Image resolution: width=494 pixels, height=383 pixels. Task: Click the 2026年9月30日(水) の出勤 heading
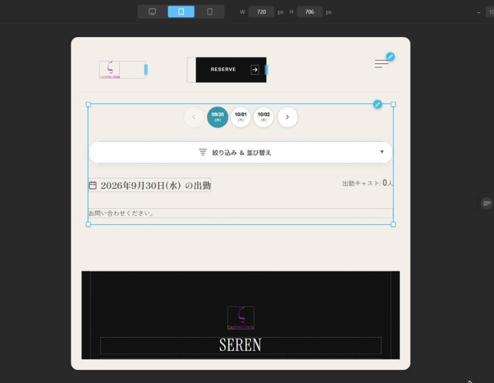pos(156,185)
